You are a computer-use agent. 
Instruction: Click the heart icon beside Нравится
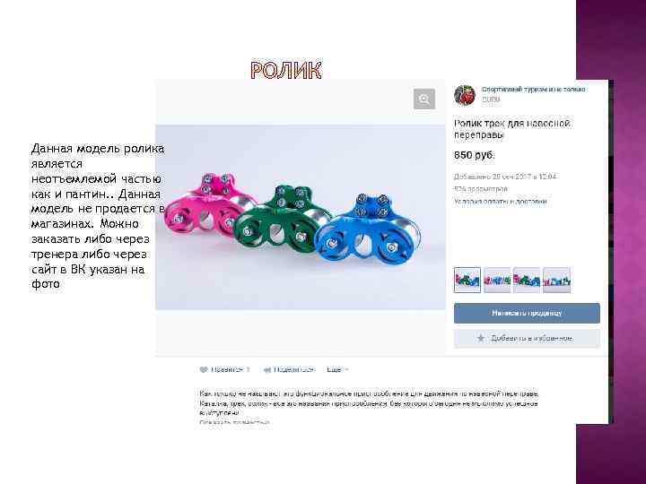pos(203,369)
